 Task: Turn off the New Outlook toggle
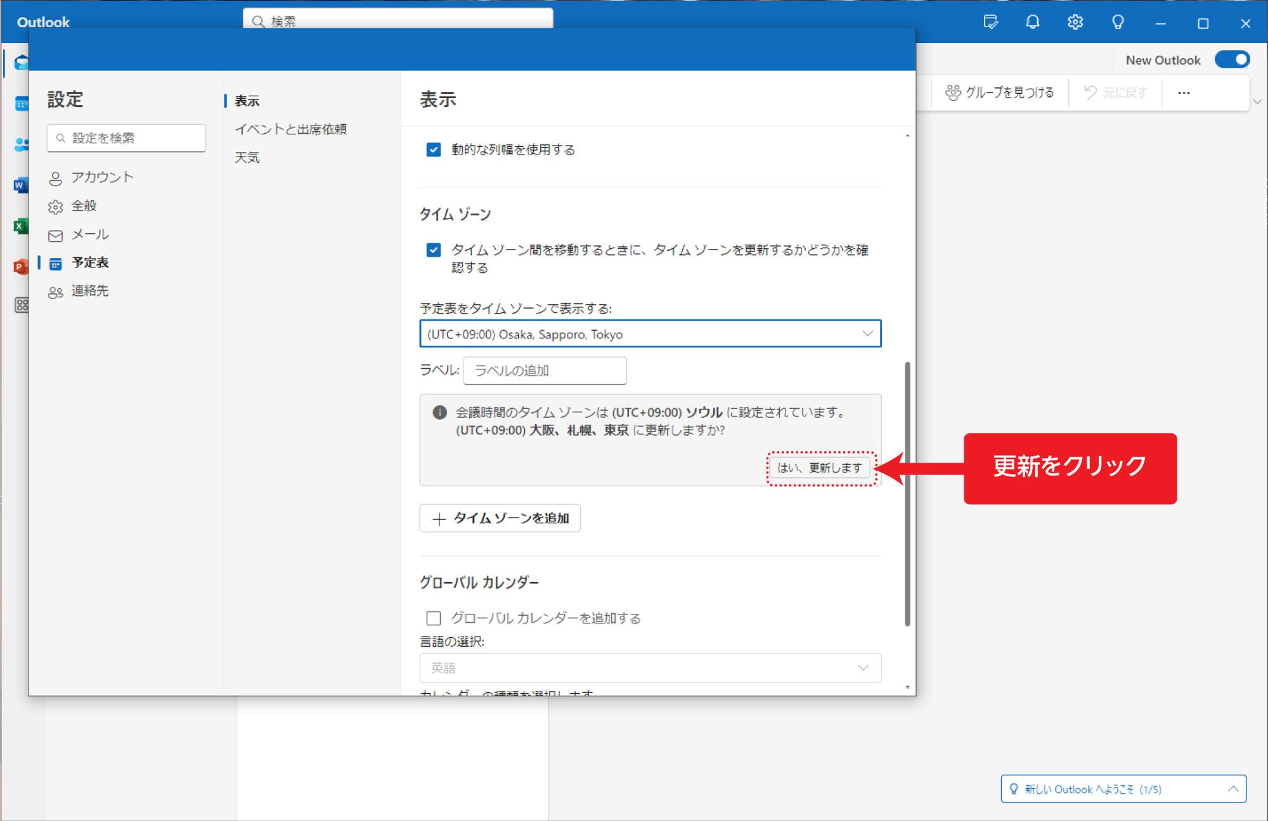pyautogui.click(x=1232, y=59)
